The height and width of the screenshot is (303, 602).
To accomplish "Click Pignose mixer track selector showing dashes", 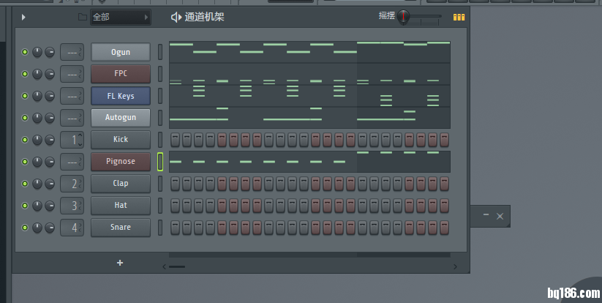I will coord(72,162).
